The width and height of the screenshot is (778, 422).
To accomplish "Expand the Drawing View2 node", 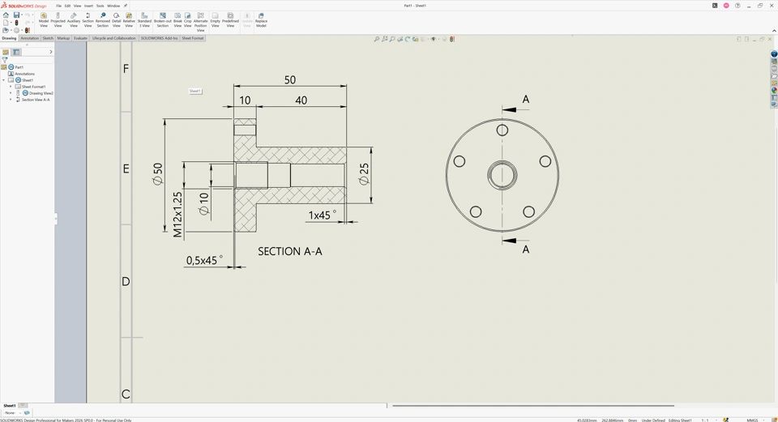I will [x=11, y=93].
